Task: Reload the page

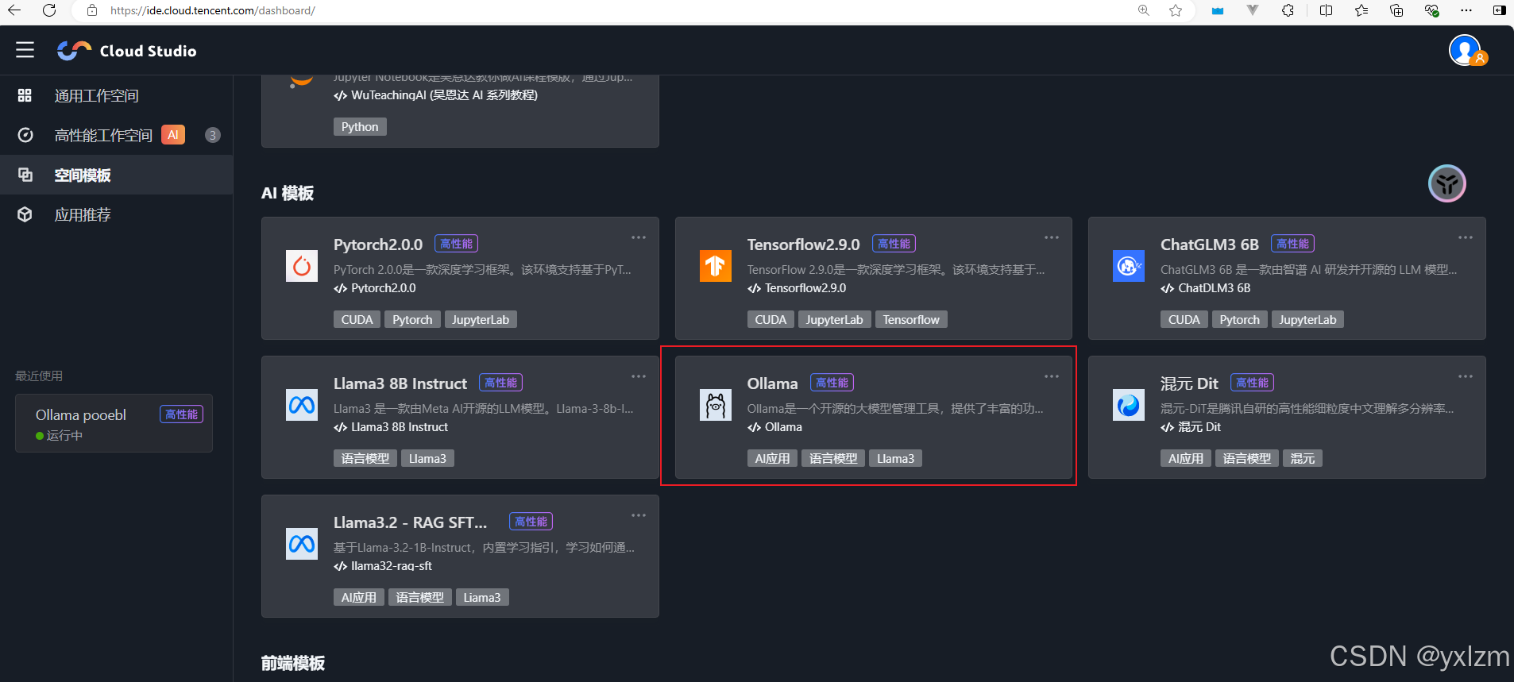Action: point(49,10)
